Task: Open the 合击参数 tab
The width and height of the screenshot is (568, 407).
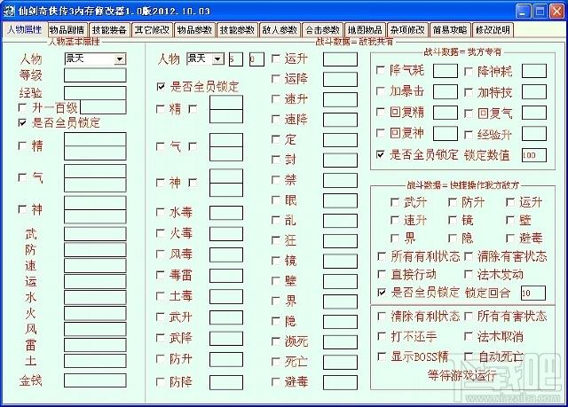Action: tap(322, 29)
